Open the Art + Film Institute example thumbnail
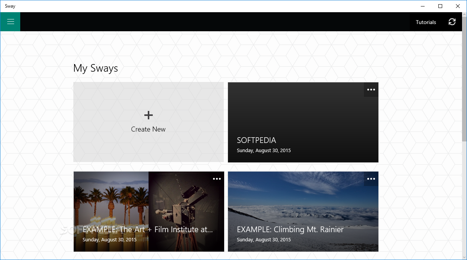 [149, 212]
